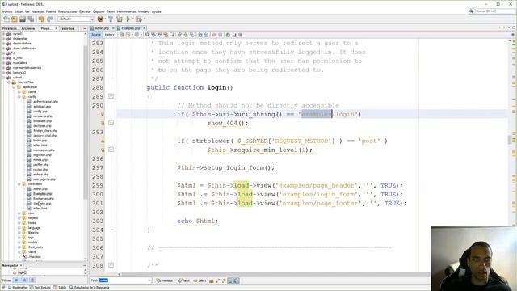Click the New Project toolbar icon
The height and width of the screenshot is (291, 517).
pyautogui.click(x=15, y=19)
